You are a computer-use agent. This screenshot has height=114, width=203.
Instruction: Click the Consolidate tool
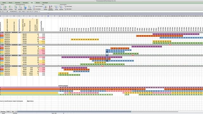(x=37, y=9)
